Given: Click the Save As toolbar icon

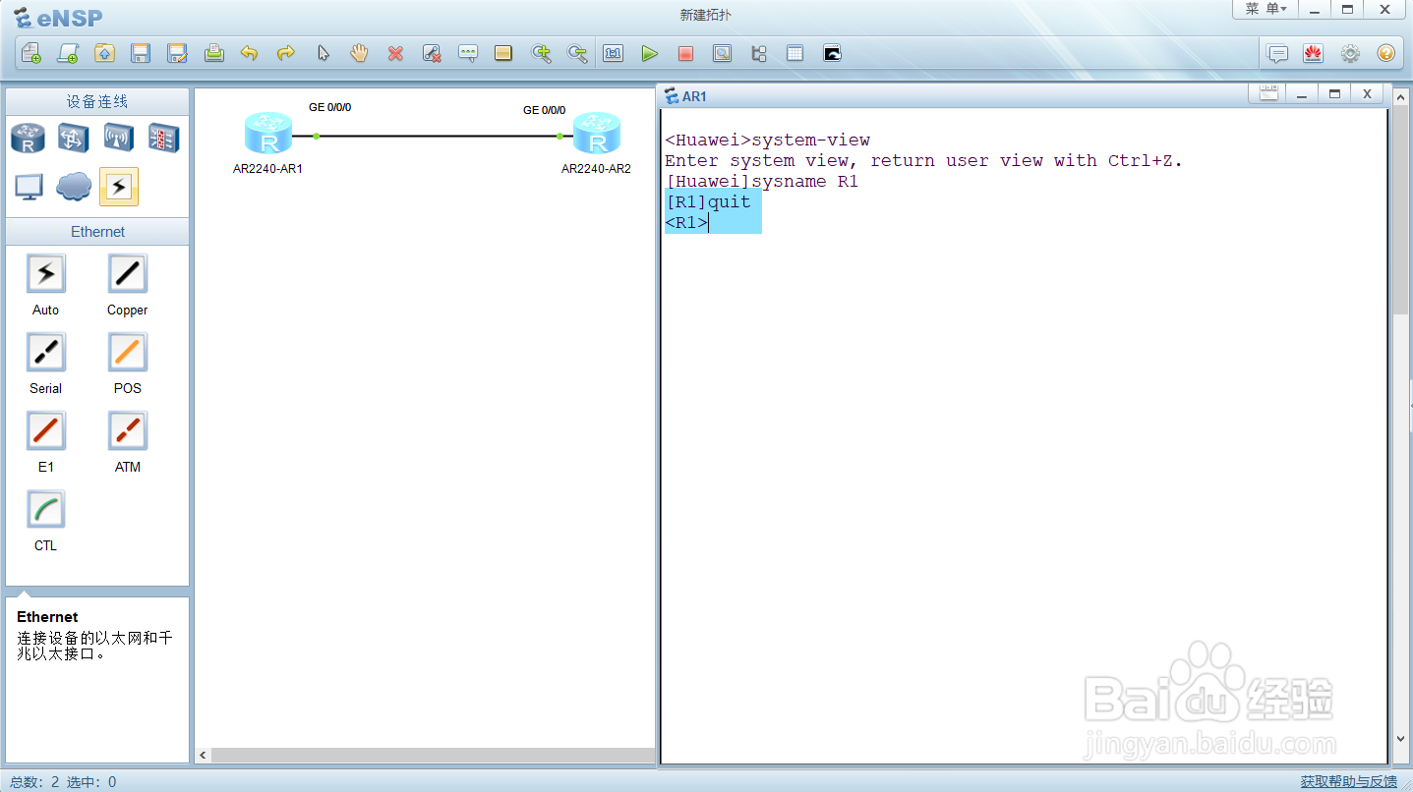Looking at the screenshot, I should pos(177,53).
